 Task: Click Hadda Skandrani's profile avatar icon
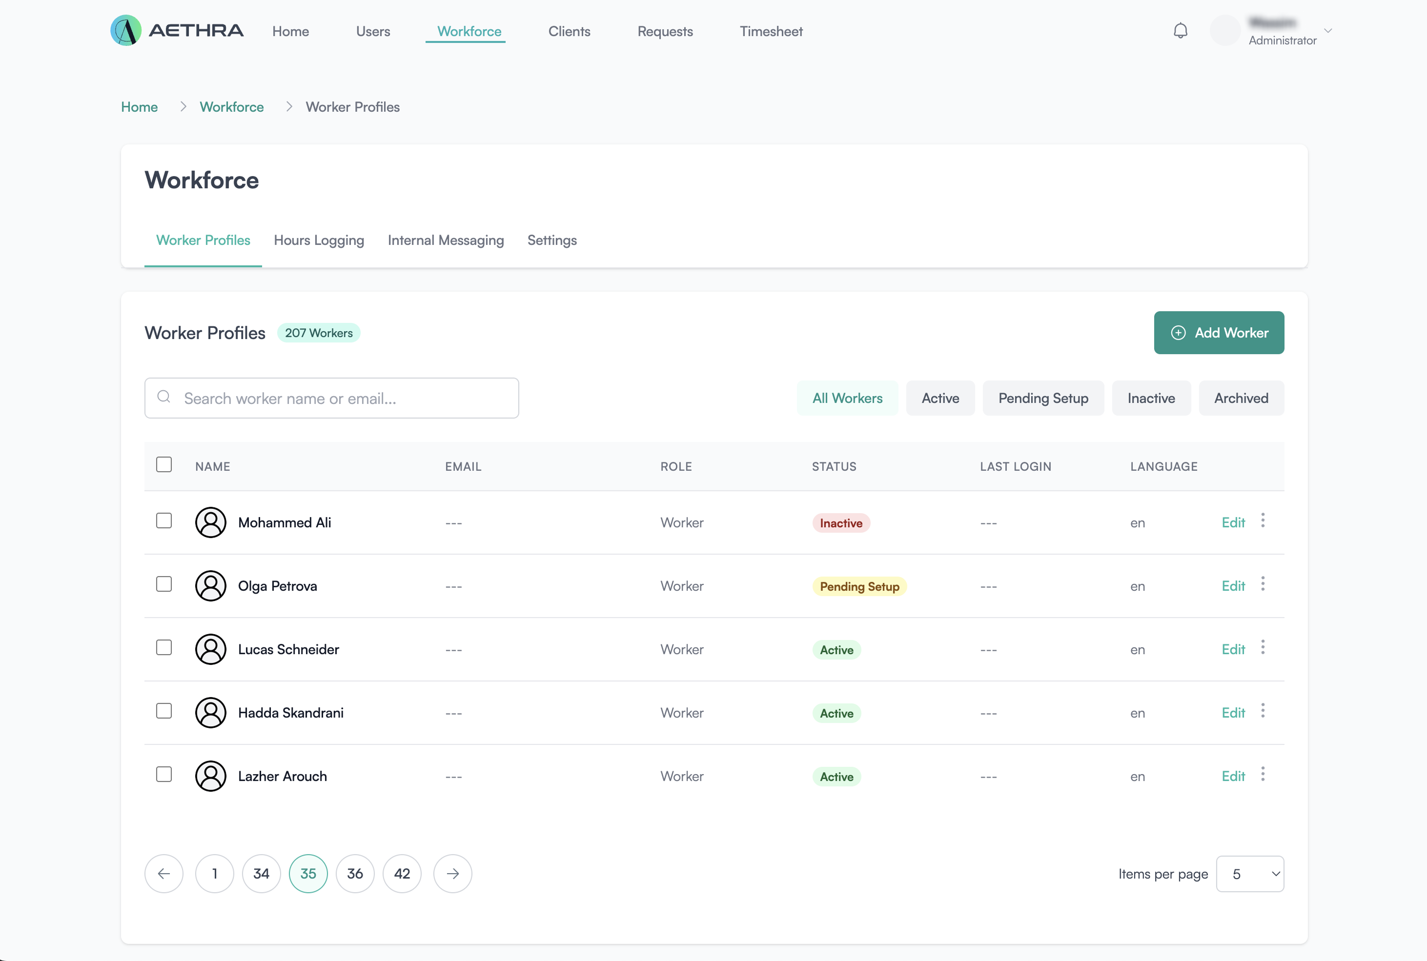(x=210, y=713)
